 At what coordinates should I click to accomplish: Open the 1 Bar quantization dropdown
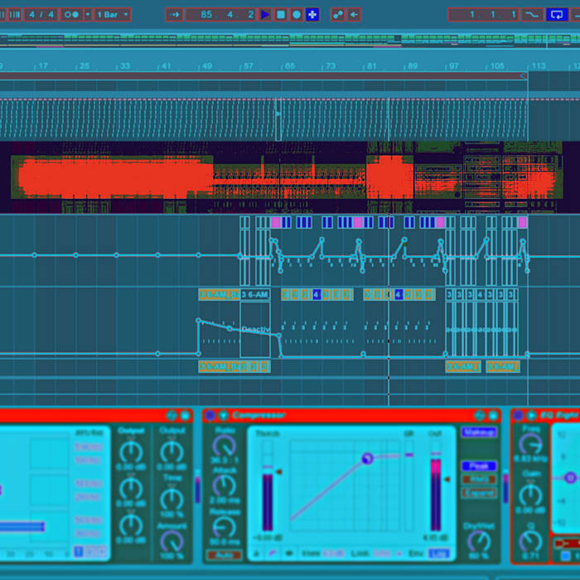point(112,14)
